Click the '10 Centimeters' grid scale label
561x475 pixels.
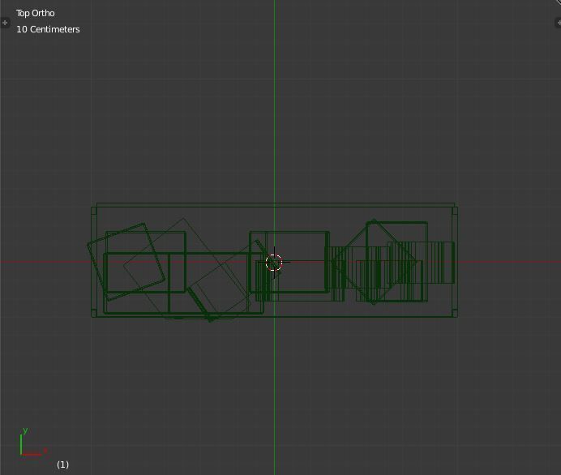coord(48,29)
